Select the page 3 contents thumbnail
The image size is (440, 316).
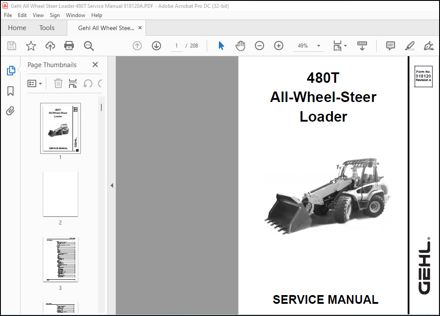point(60,259)
